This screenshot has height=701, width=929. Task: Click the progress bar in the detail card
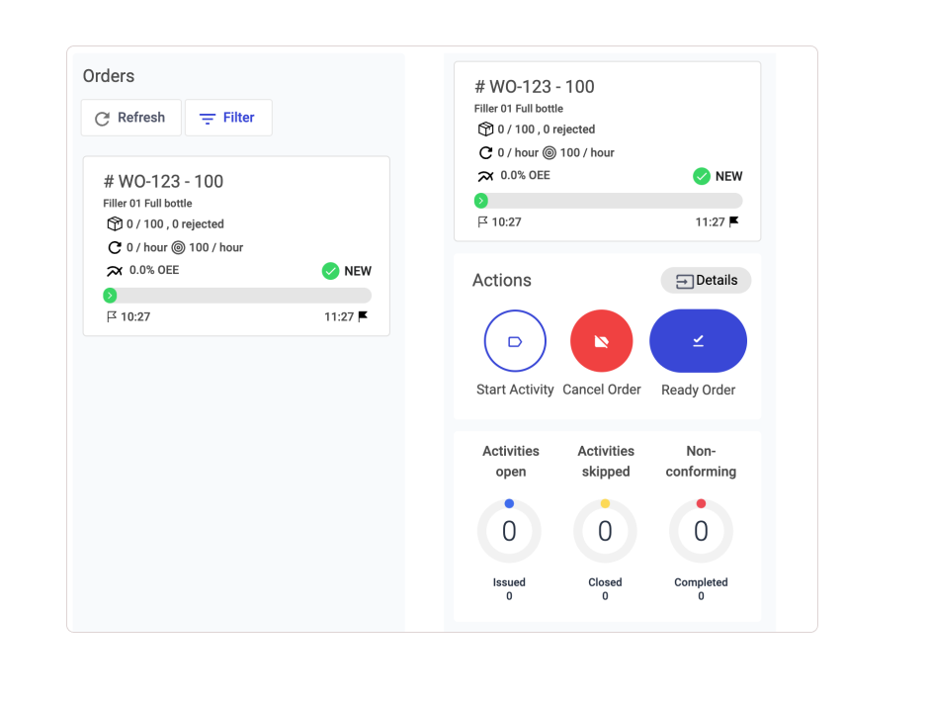[x=608, y=201]
